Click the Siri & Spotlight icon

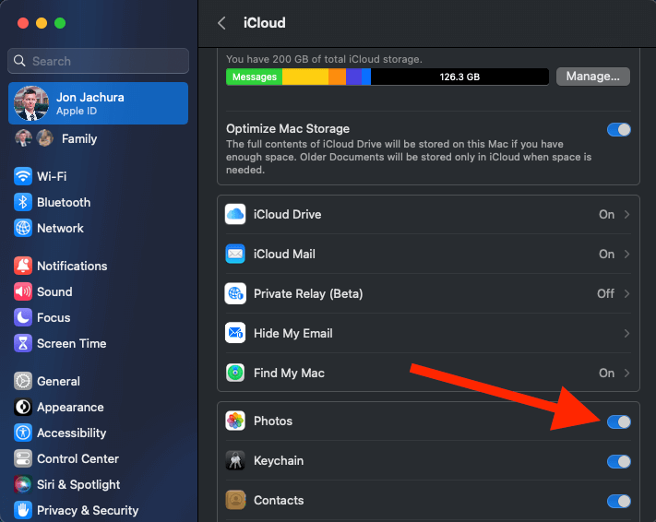pyautogui.click(x=22, y=484)
